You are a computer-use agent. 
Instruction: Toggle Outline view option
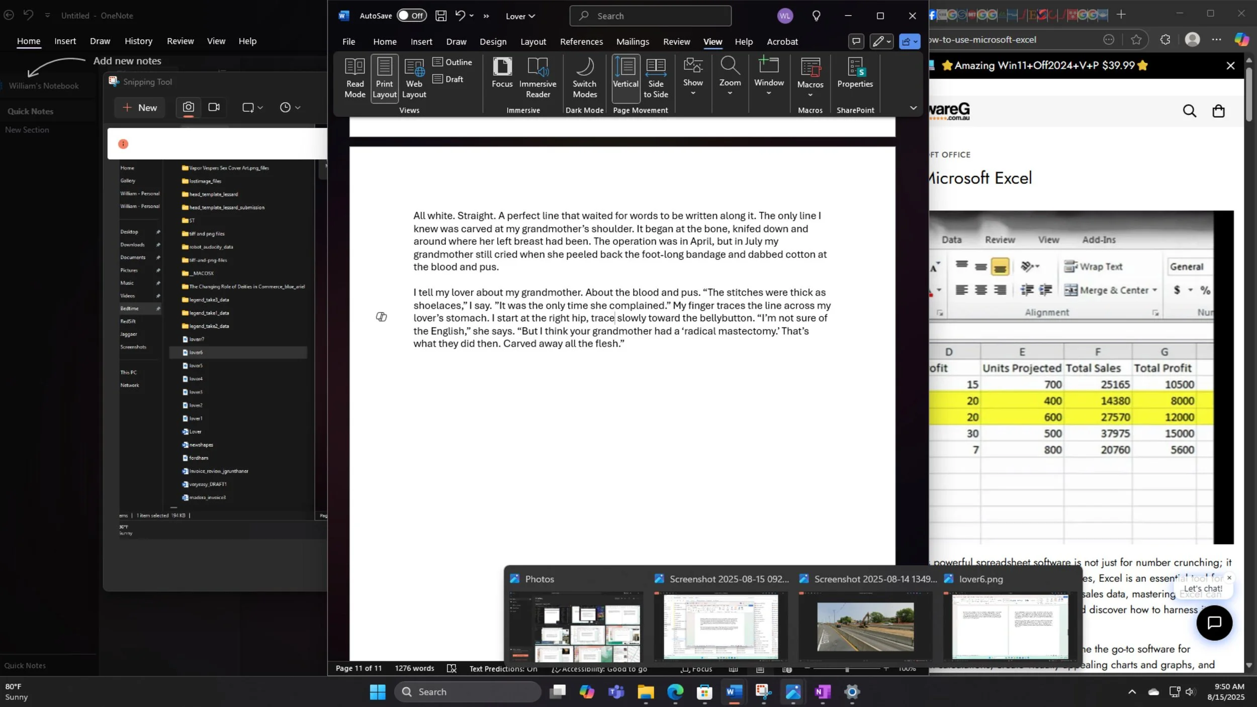click(x=452, y=62)
